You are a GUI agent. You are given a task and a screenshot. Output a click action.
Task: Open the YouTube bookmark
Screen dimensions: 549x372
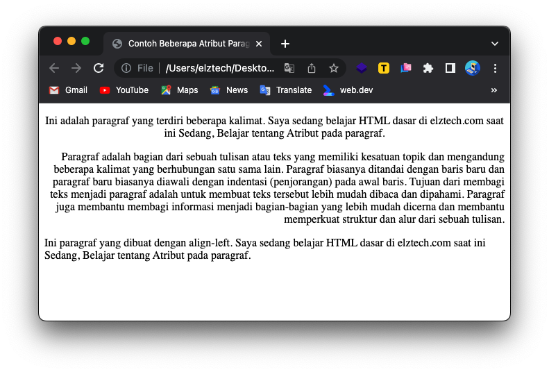point(124,90)
